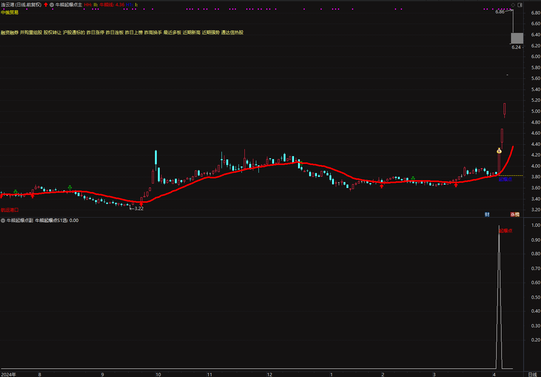Viewport: 541px width, 377px height.
Task: Open the 并购重组股 tag
Action: click(31, 33)
